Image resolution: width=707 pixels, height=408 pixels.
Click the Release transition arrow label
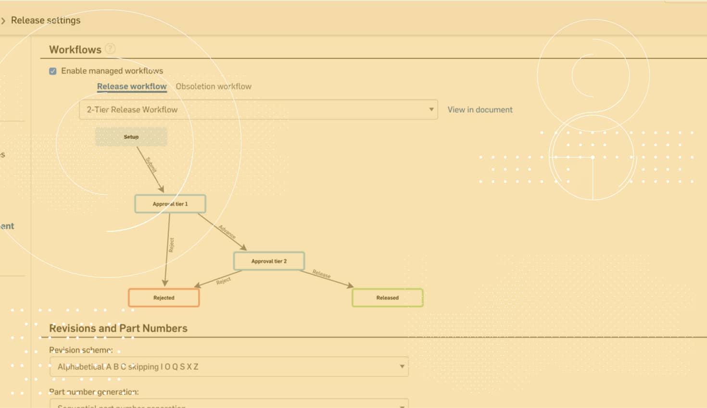click(x=321, y=274)
